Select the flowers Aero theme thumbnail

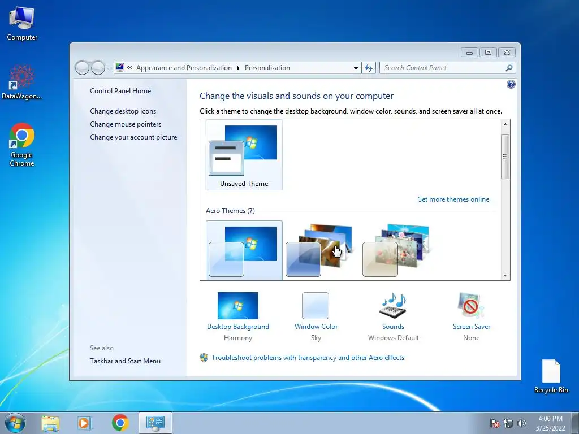[x=397, y=250]
